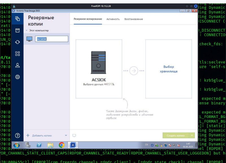This screenshot has height=163, width=226.
Task: Click 'Выбор хранилища' destination panel
Action: 169,69
